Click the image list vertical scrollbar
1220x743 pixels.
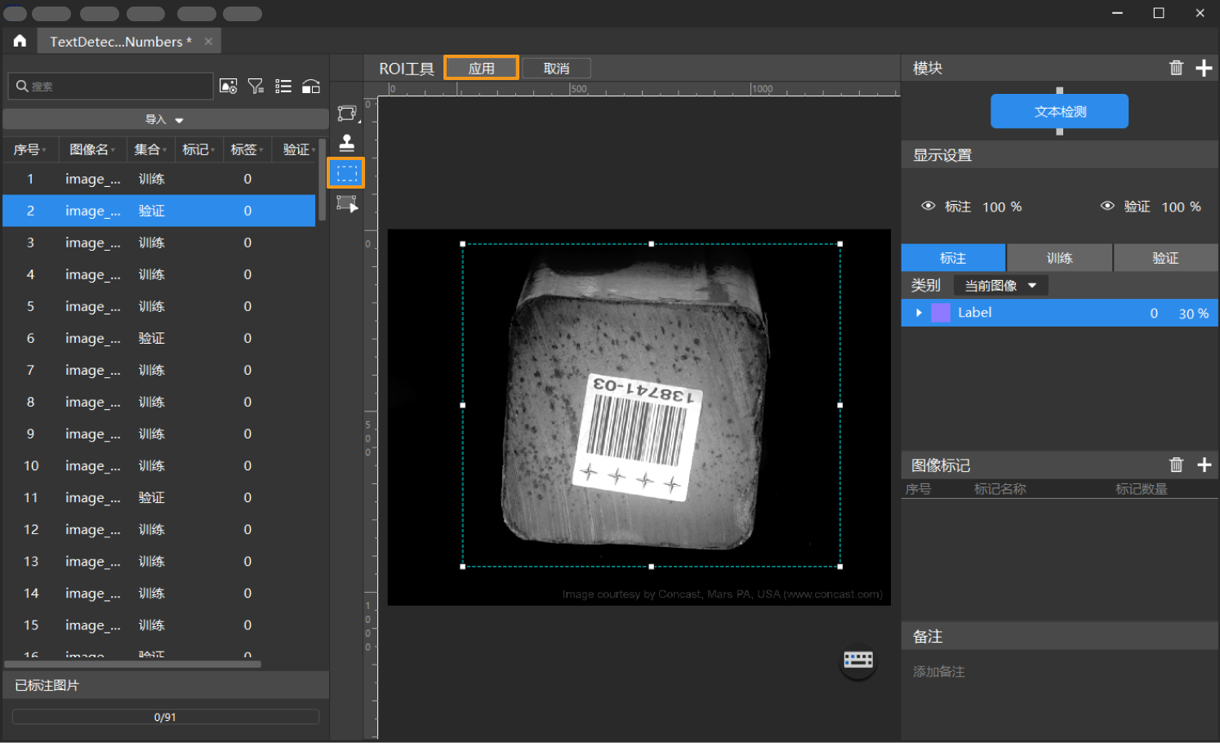coord(322,180)
